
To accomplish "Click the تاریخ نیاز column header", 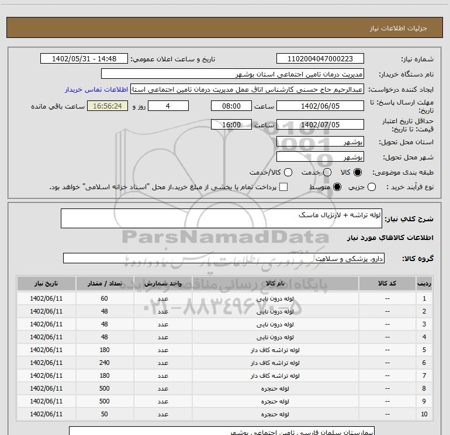I will (x=46, y=284).
